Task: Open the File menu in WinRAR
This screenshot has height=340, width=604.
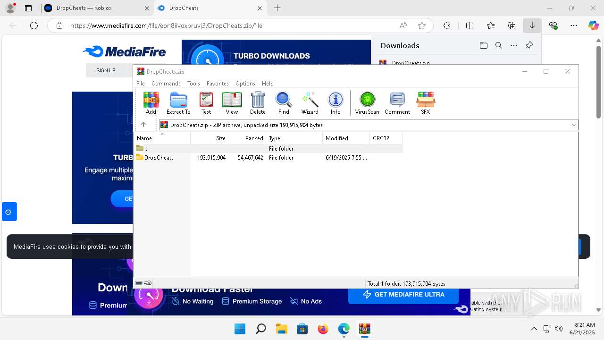Action: (x=141, y=84)
